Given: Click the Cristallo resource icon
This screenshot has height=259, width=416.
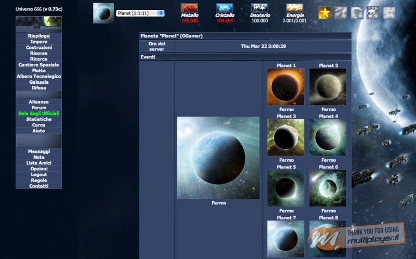Looking at the screenshot, I should point(225,8).
